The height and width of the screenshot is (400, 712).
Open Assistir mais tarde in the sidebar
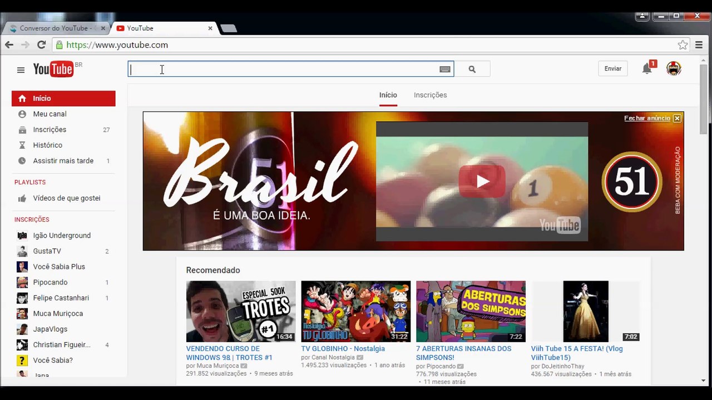[63, 161]
